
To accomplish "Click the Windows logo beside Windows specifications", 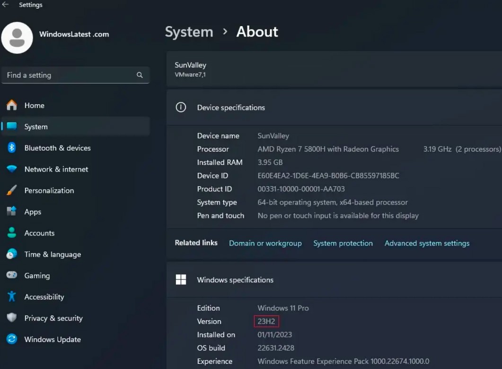I will [x=181, y=279].
